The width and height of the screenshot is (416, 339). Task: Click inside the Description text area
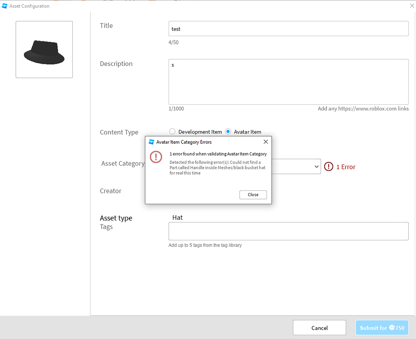tap(288, 81)
